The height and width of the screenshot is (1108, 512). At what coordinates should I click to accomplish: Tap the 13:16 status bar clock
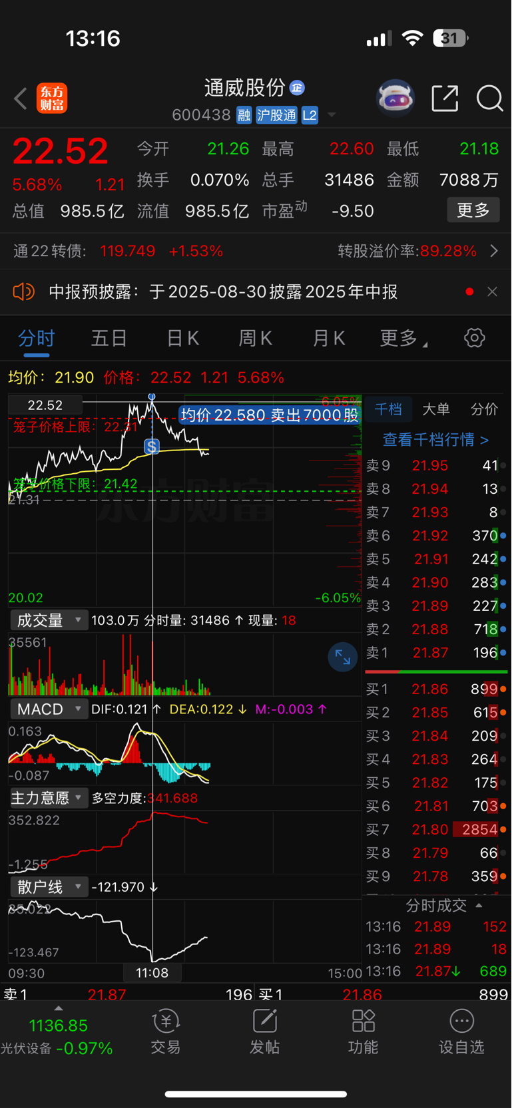[93, 38]
